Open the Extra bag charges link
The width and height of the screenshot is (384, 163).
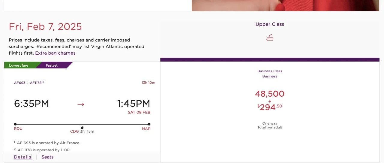pyautogui.click(x=55, y=53)
